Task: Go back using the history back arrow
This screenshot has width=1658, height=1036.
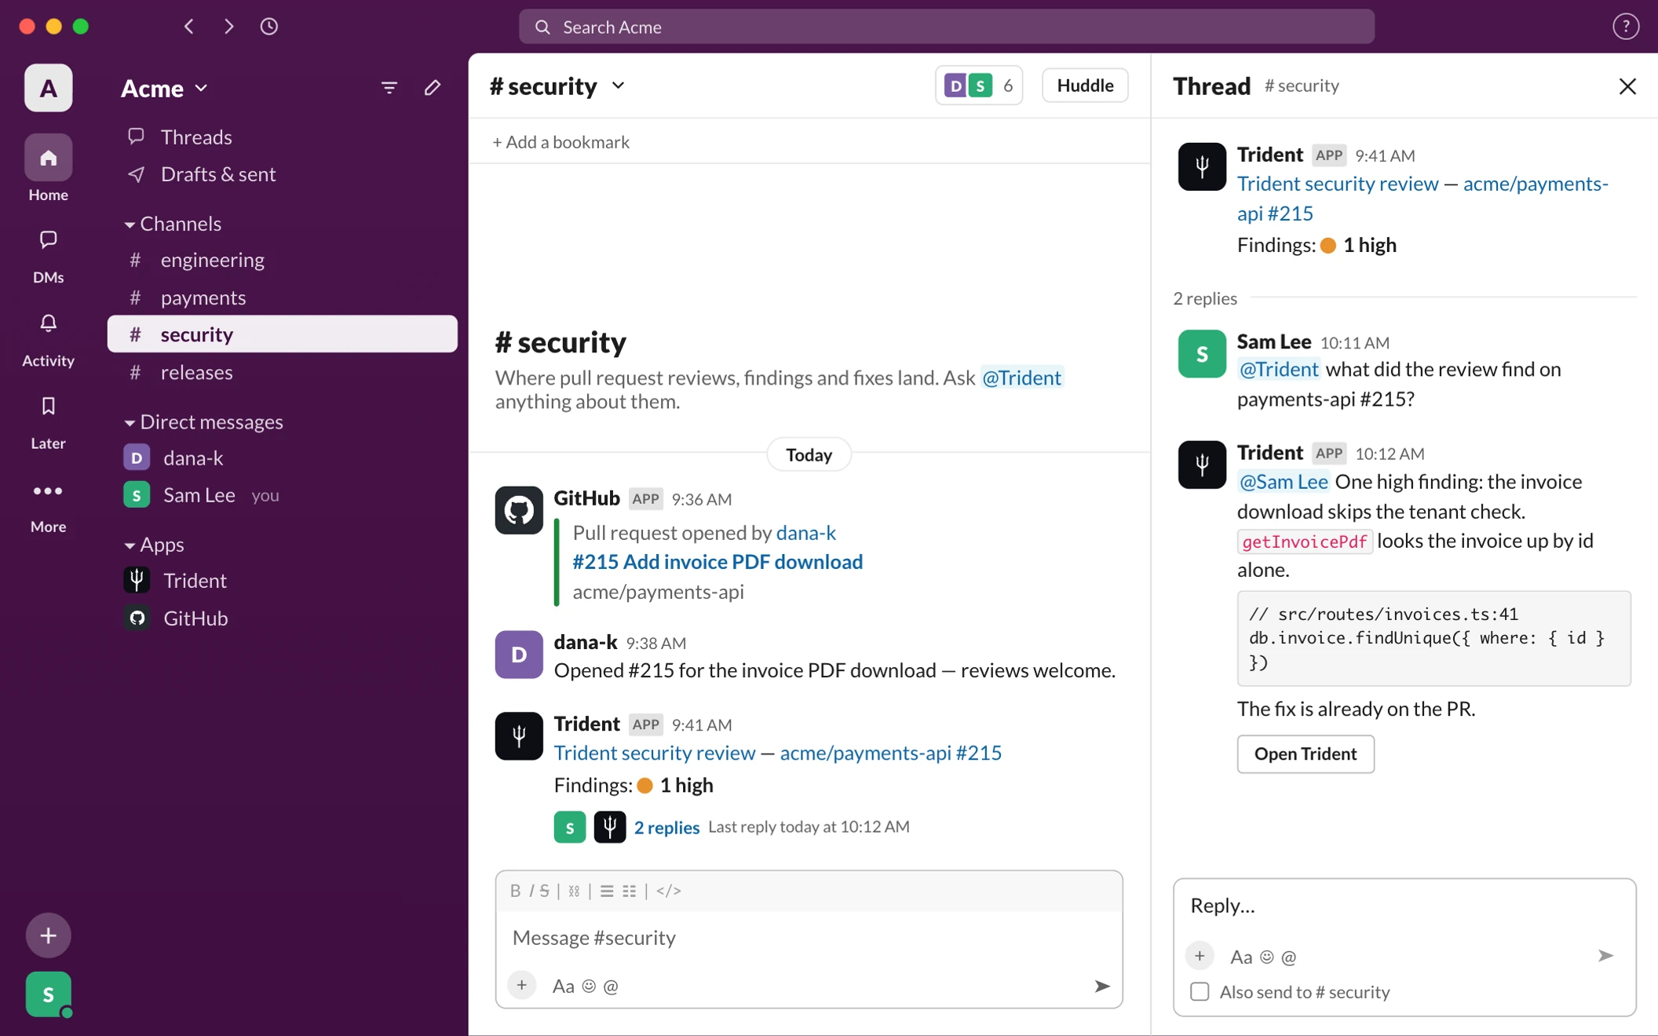Action: pyautogui.click(x=188, y=27)
